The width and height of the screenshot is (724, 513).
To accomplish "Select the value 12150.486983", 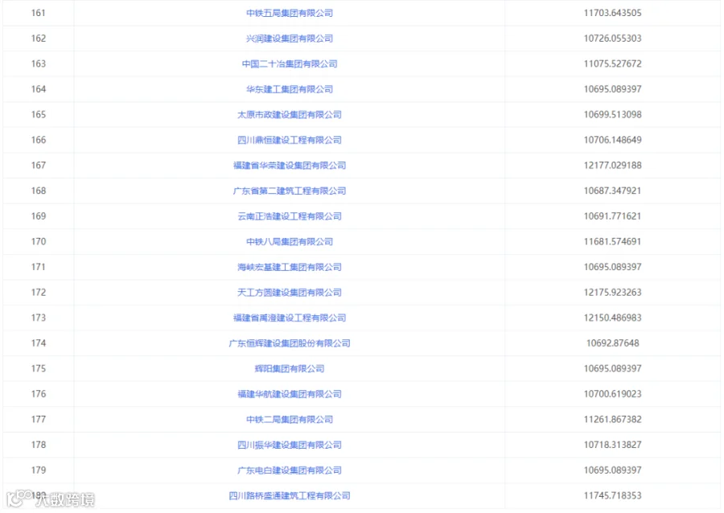I will point(612,318).
